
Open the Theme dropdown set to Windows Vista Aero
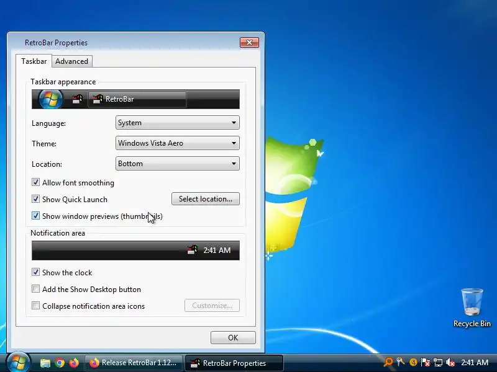(178, 143)
